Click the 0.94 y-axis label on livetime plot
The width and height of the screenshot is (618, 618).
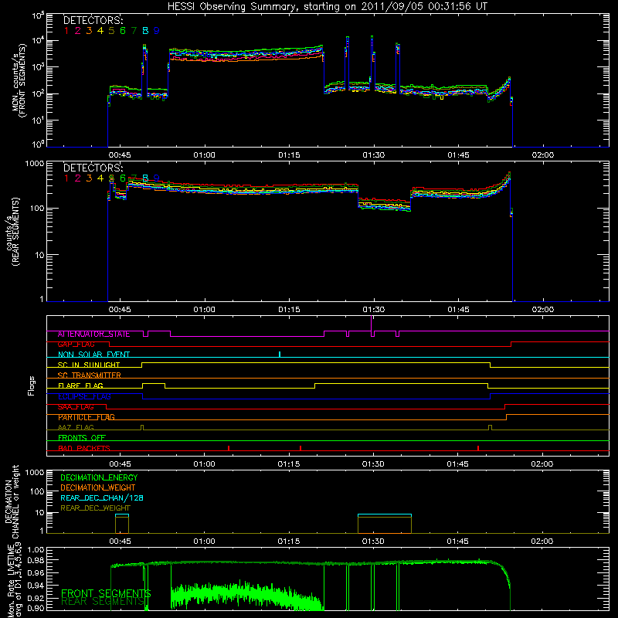(36, 586)
